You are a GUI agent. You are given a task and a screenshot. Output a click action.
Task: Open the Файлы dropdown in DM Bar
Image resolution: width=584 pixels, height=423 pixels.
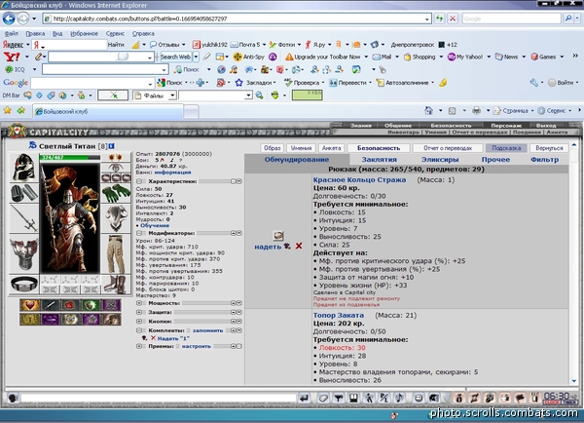click(172, 96)
